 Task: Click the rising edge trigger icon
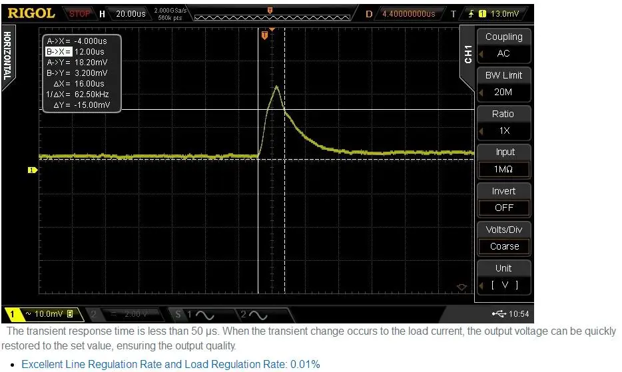(471, 14)
